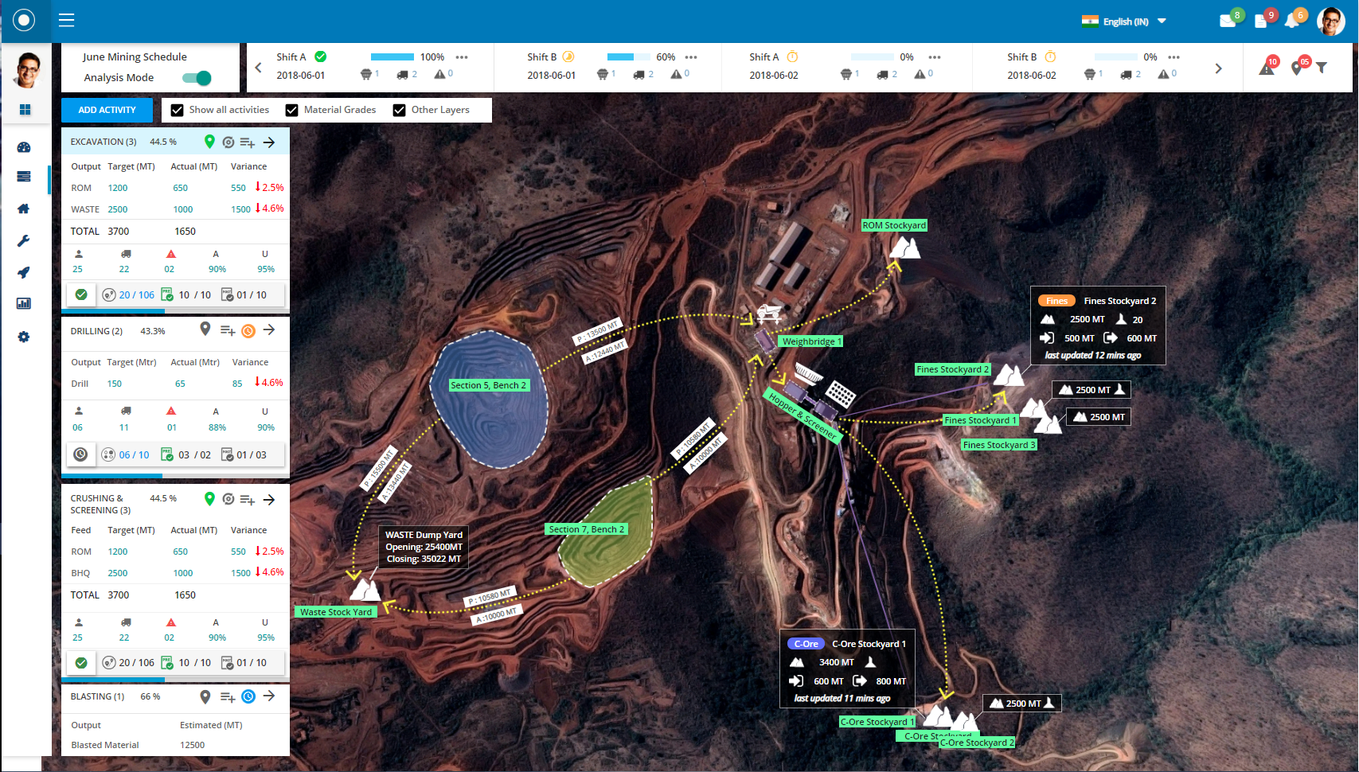Image resolution: width=1359 pixels, height=772 pixels.
Task: Open options for Shift A 2018-06-02
Action: pos(935,57)
